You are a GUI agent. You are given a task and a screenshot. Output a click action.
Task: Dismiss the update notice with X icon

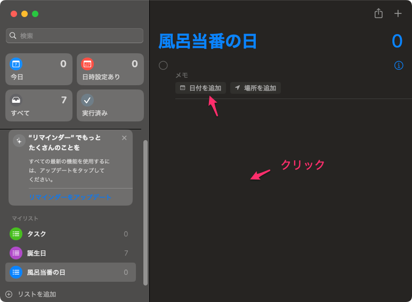tap(124, 138)
